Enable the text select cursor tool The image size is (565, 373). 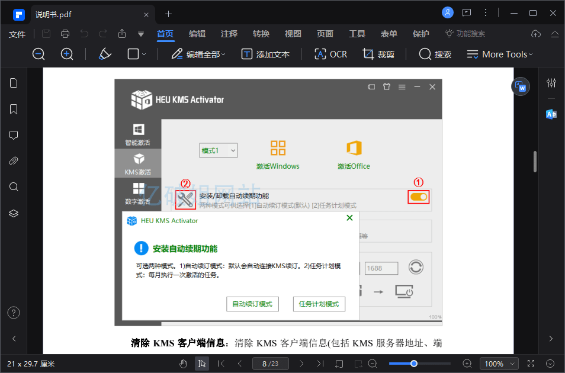pos(202,364)
